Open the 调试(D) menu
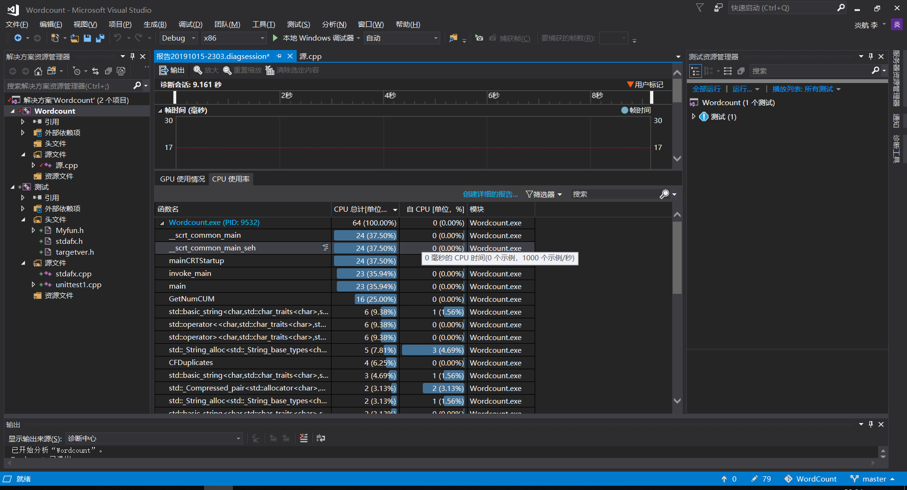The width and height of the screenshot is (907, 490). 190,25
